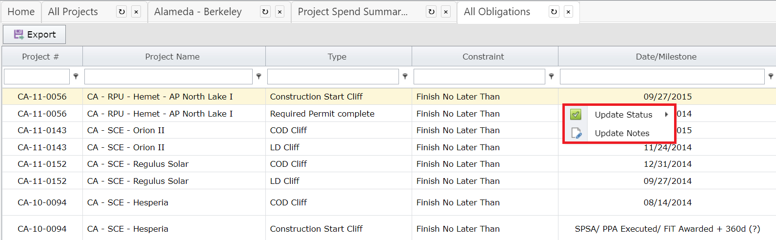Close the All Obligations tab
Screen dimensions: 776x240
pyautogui.click(x=568, y=12)
